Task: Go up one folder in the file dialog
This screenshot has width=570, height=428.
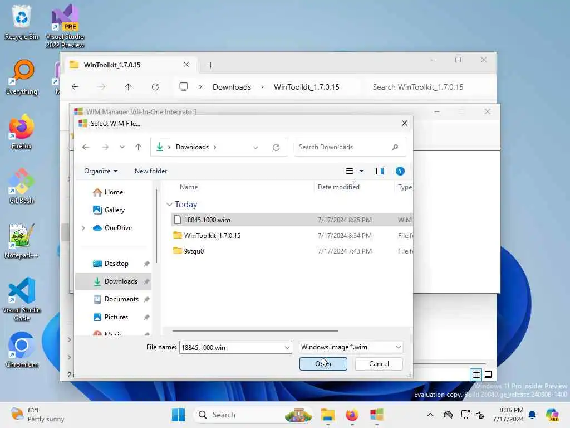Action: [x=138, y=147]
